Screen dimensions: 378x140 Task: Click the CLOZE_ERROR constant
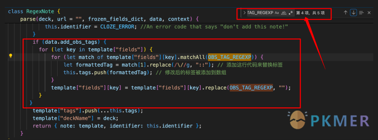(x=117, y=26)
